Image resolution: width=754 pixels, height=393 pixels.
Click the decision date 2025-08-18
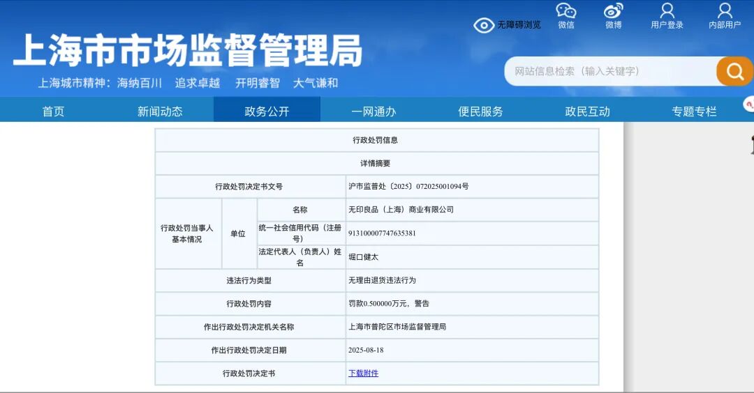366,350
